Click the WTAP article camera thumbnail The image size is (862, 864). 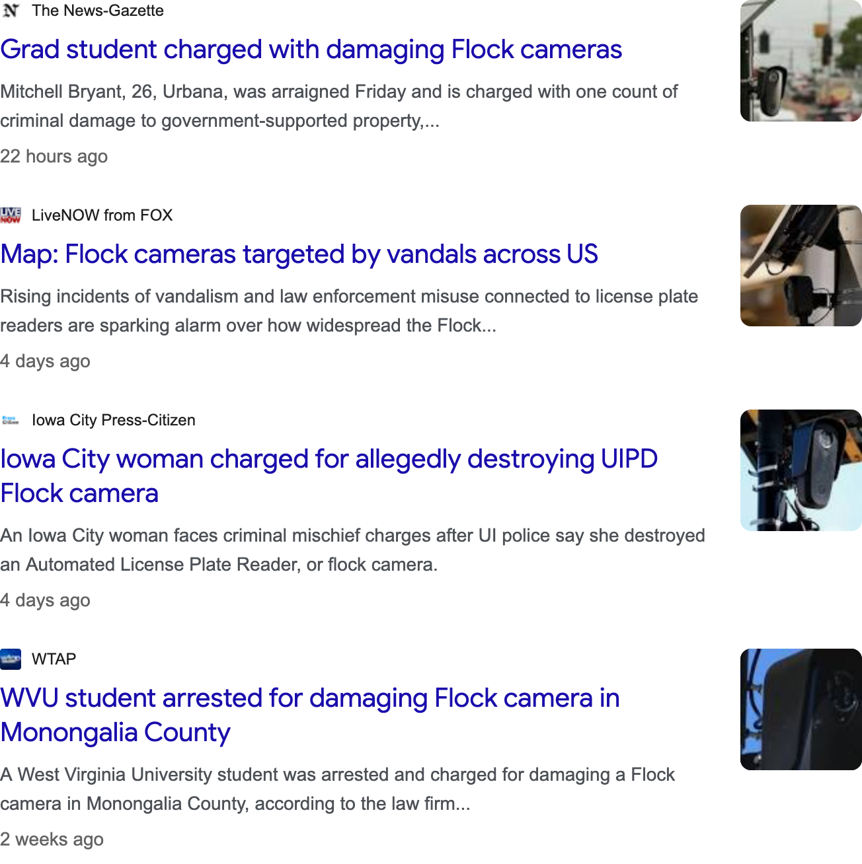(x=801, y=709)
